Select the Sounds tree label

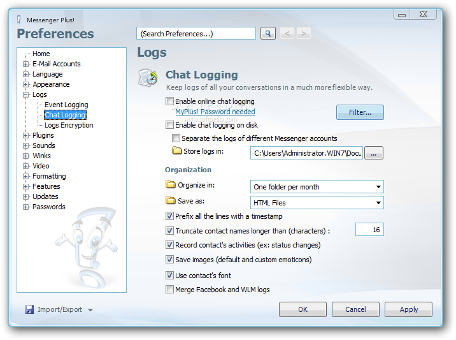coord(43,145)
